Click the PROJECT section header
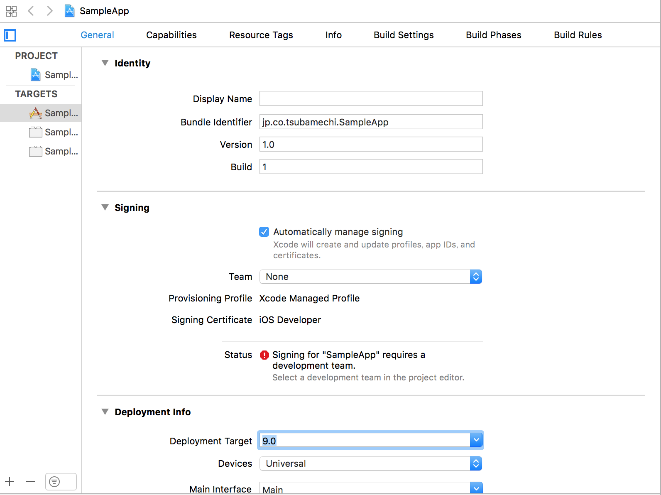 tap(37, 56)
